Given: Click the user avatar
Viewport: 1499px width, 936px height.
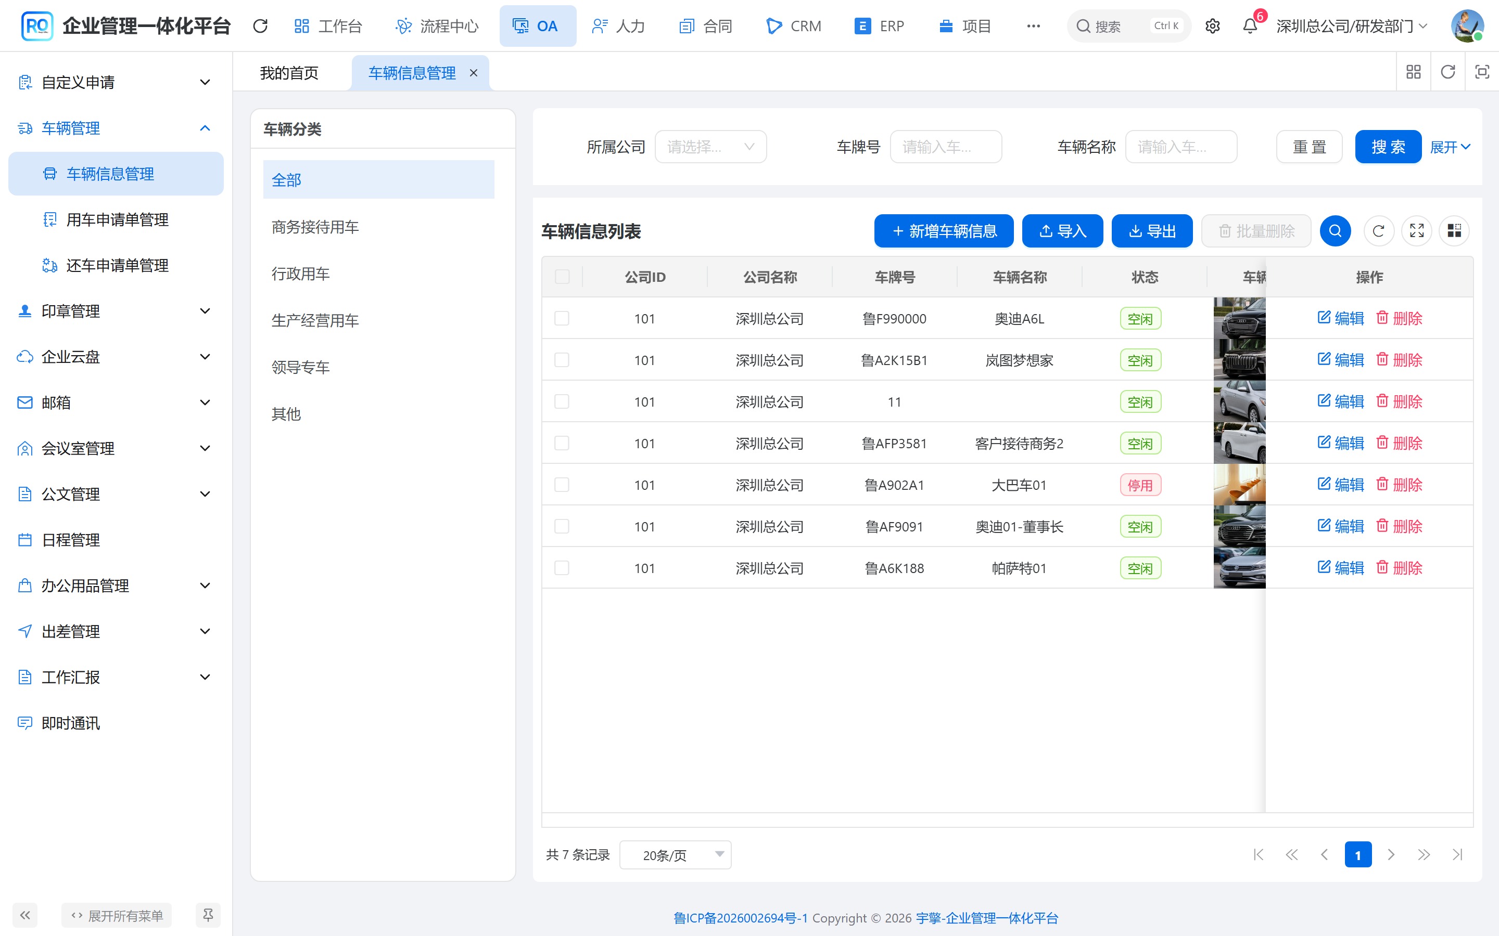Looking at the screenshot, I should click(1467, 26).
